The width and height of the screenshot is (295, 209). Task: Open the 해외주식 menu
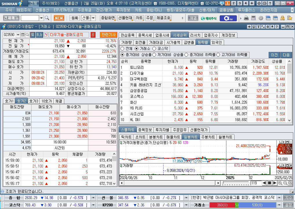(23, 10)
